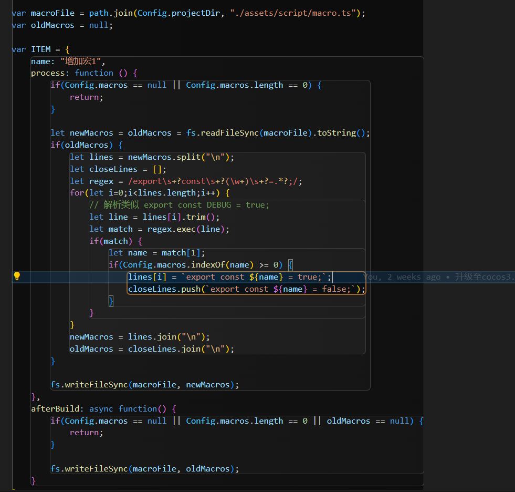Click 'process: function ()' line

84,73
